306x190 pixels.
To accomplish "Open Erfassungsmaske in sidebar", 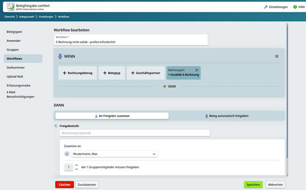I will 18,86.
